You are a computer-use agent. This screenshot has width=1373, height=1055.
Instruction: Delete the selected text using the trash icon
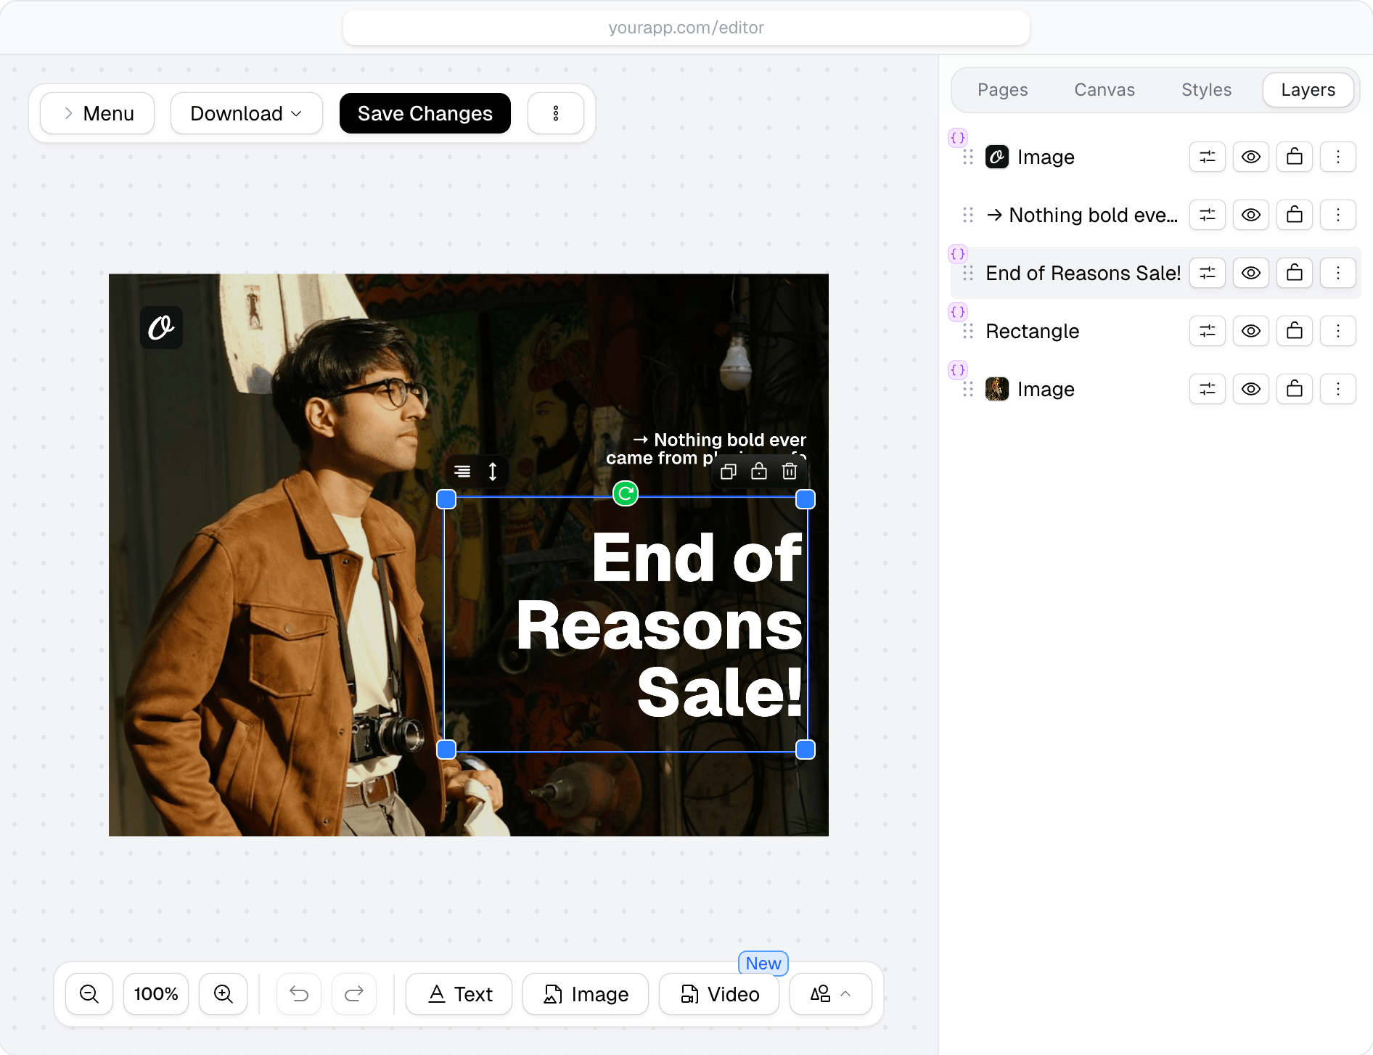[790, 472]
